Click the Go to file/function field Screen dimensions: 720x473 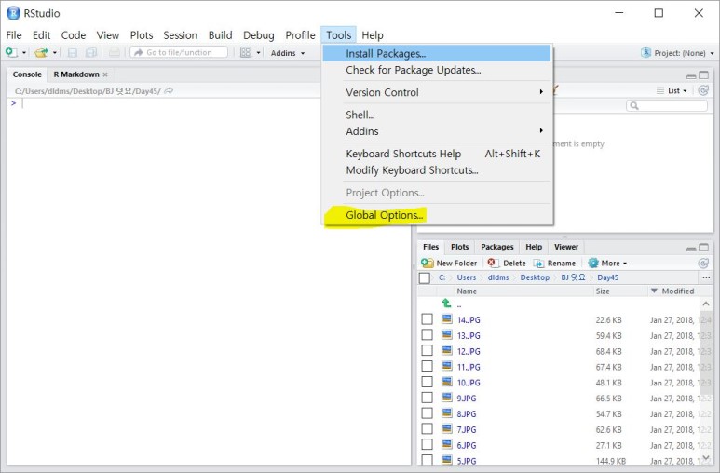179,52
